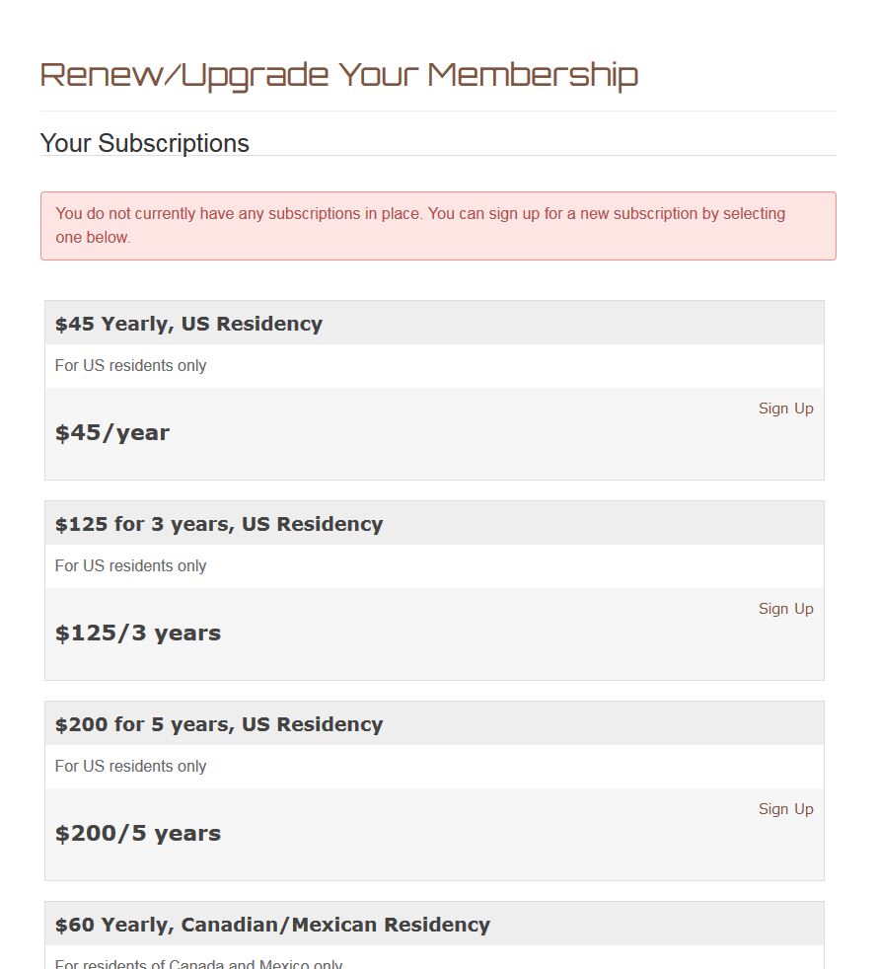Click the '$45/year' price text

tap(111, 432)
